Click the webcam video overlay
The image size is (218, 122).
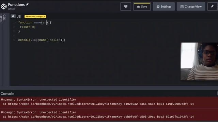(199, 61)
